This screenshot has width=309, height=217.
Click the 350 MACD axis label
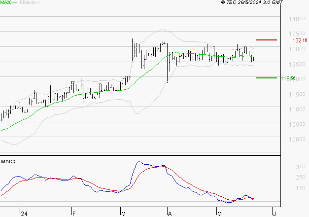click(x=301, y=167)
